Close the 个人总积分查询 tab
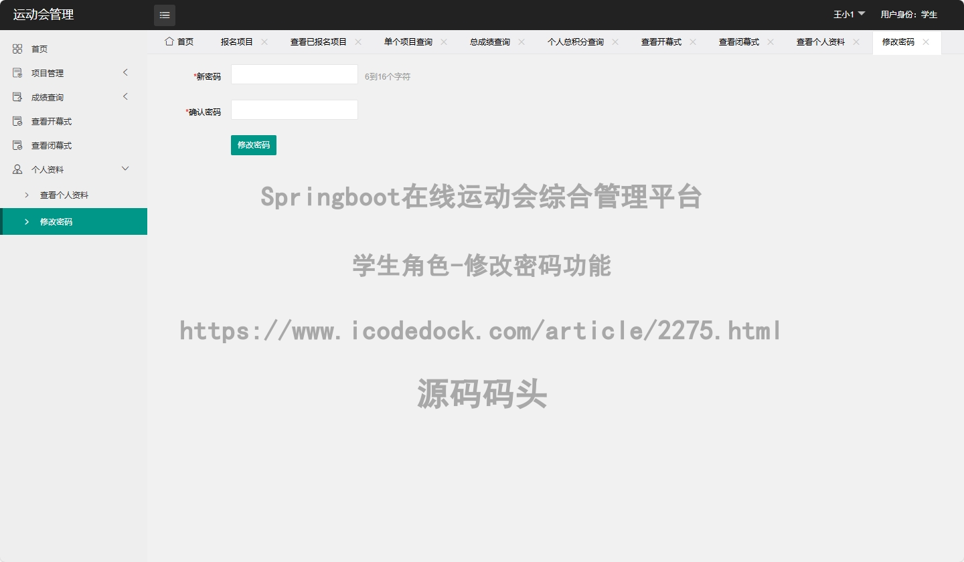The image size is (964, 562). pos(615,41)
